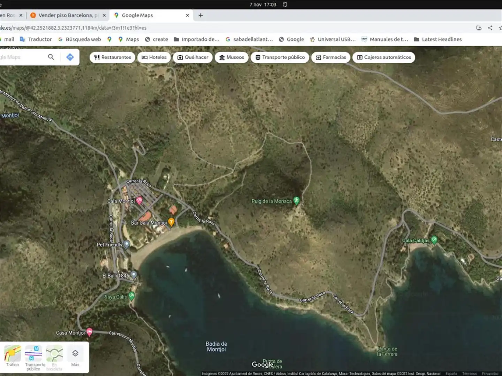
Task: Click the Cala Montjoi hotel pin
Action: (139, 200)
